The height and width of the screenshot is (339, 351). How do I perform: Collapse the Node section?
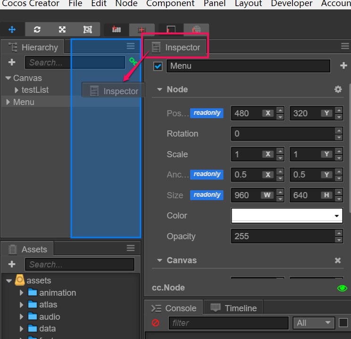click(x=159, y=89)
